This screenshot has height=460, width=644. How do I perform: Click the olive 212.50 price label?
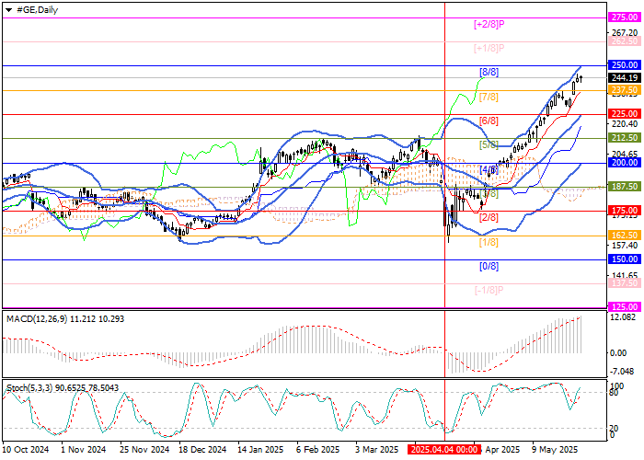click(624, 138)
